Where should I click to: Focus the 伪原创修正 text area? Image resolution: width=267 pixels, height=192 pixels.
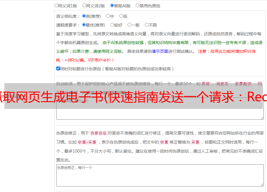[160, 176]
